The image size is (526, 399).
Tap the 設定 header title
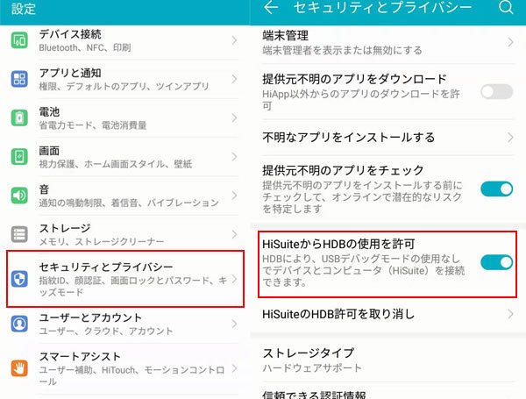[24, 9]
